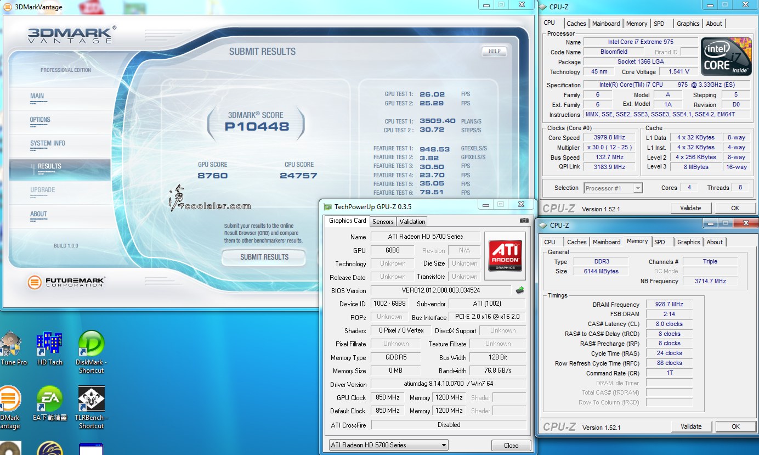Image resolution: width=759 pixels, height=455 pixels.
Task: Go to Options in 3DMark sidebar
Action: (40, 120)
